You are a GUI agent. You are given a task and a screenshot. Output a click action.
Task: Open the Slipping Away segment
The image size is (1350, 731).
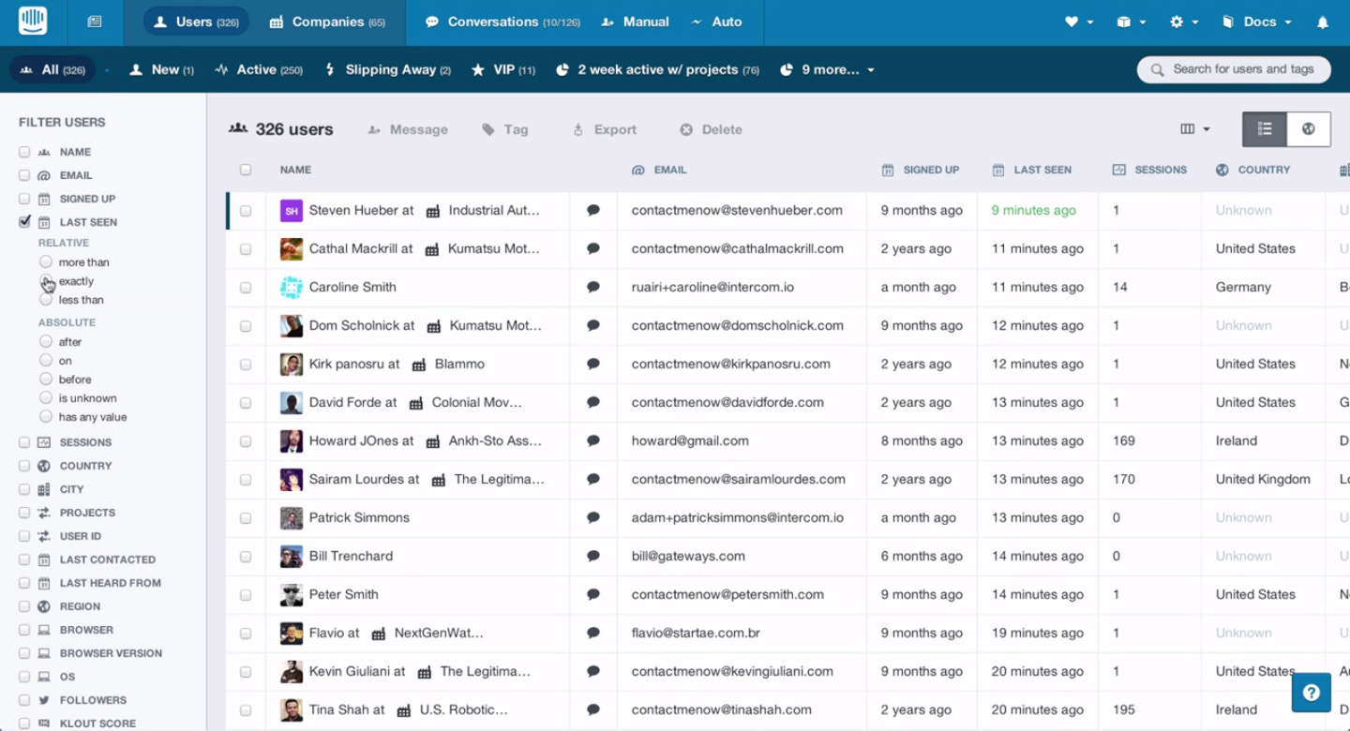[x=388, y=69]
